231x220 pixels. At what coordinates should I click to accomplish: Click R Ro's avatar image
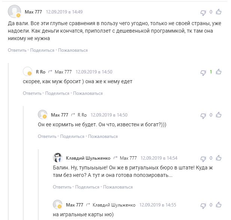coord(27,72)
